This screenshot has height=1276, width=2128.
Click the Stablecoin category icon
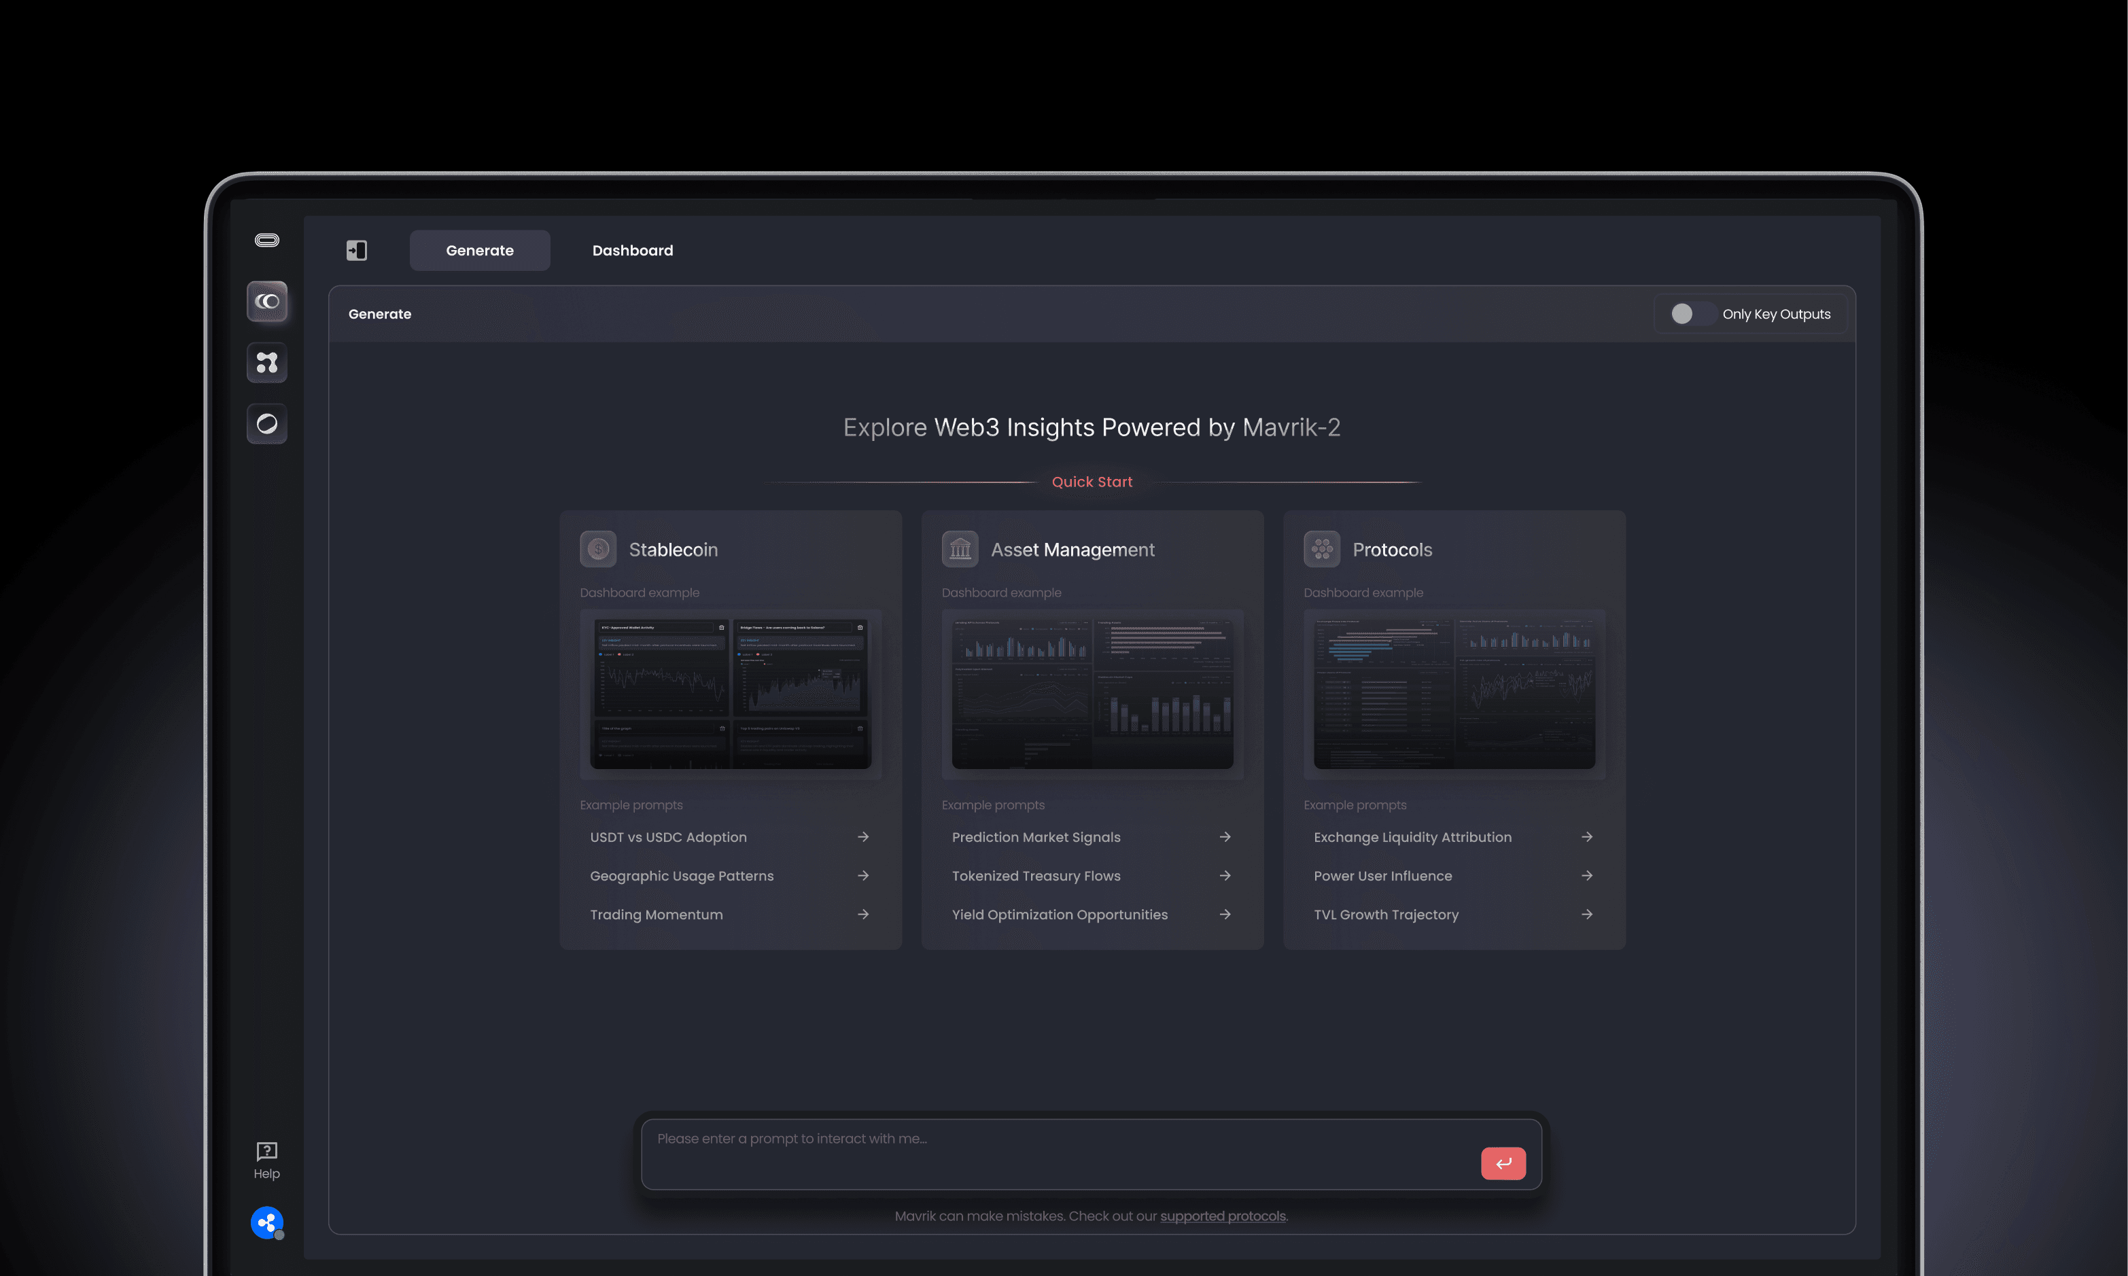coord(598,550)
